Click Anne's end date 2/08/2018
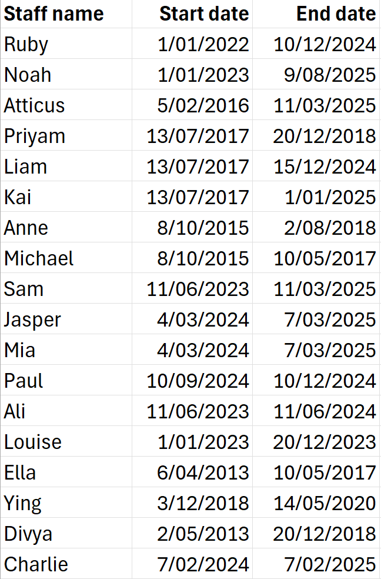The height and width of the screenshot is (579, 381). (330, 228)
